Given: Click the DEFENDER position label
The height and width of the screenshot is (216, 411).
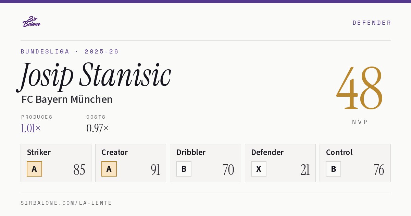Looking at the screenshot, I should point(372,23).
